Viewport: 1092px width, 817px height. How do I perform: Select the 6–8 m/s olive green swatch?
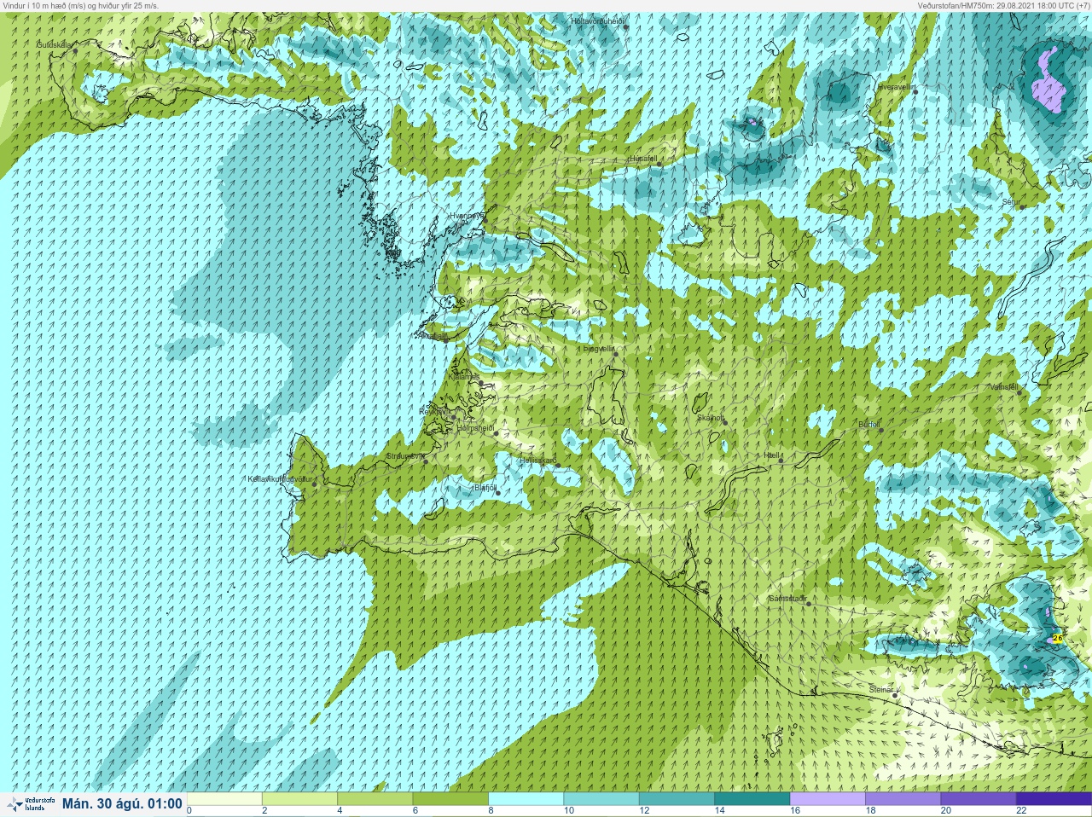pos(450,799)
